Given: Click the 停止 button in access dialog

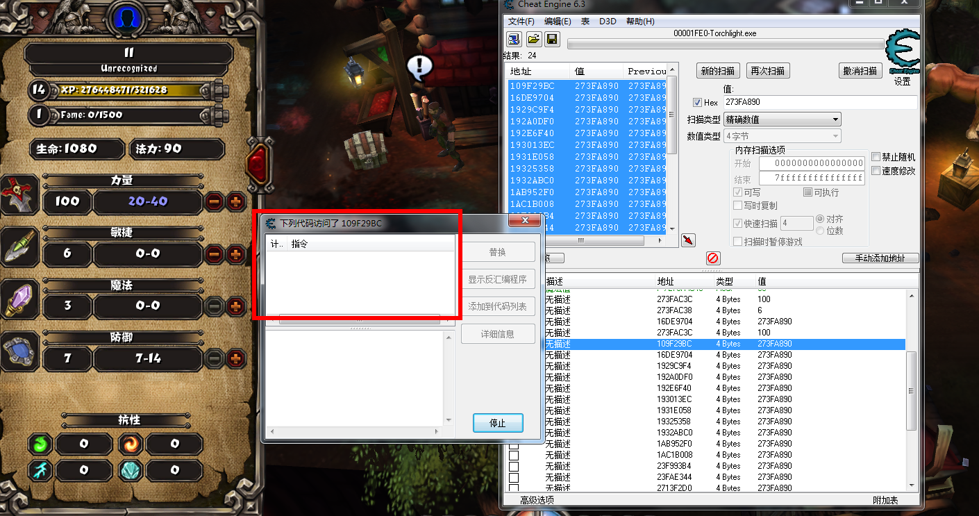Looking at the screenshot, I should coord(497,423).
